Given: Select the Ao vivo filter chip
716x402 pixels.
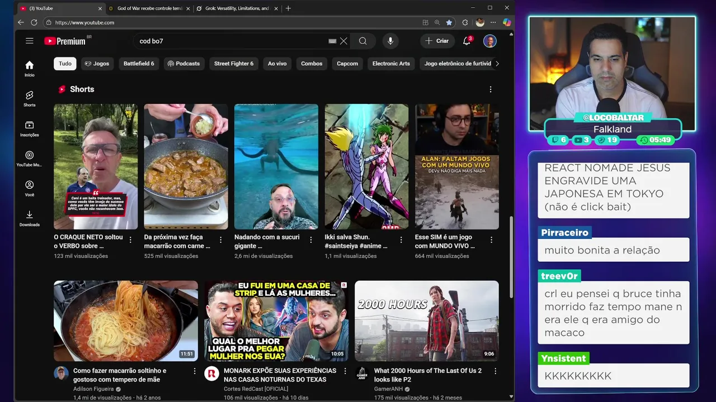Looking at the screenshot, I should (277, 64).
